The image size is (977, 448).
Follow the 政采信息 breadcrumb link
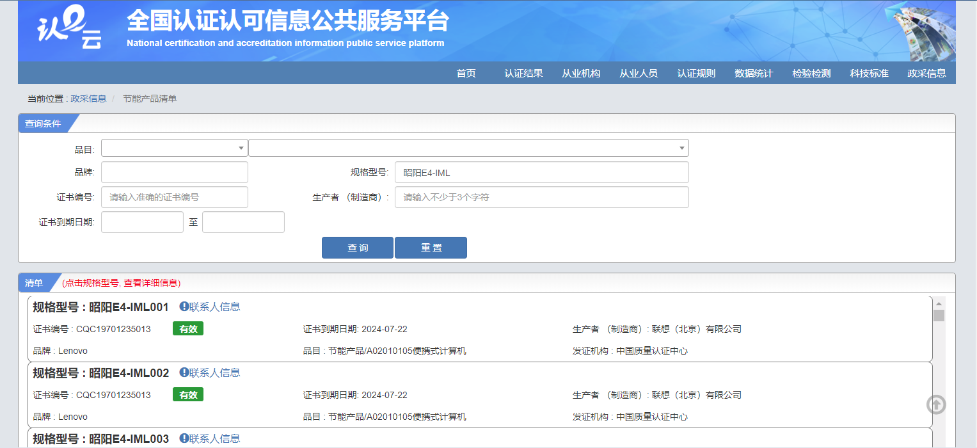88,99
